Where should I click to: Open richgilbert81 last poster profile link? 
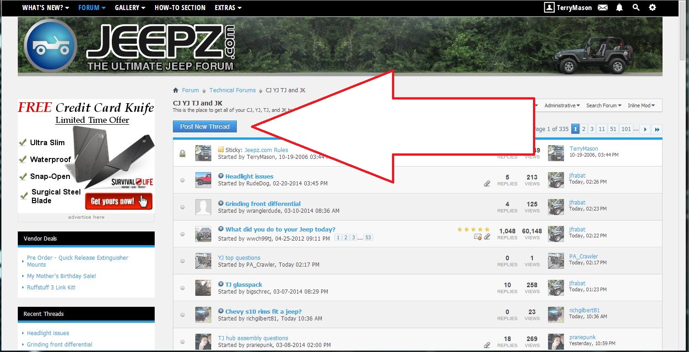(x=585, y=310)
